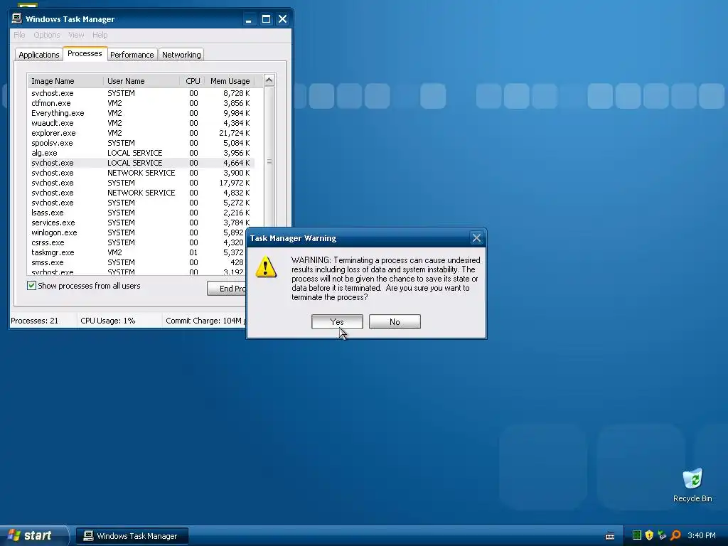This screenshot has width=728, height=546.
Task: Open the View menu
Action: click(76, 35)
